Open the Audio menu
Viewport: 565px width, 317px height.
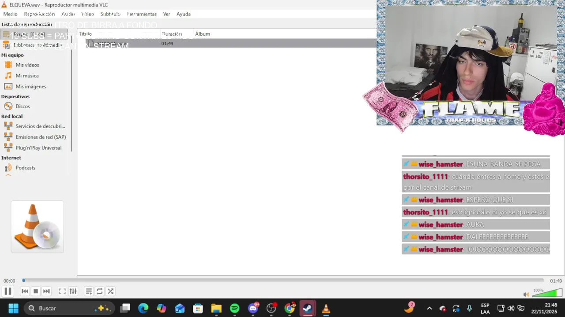coord(68,14)
